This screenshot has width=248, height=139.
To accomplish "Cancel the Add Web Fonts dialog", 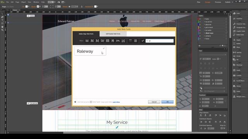I will [x=154, y=102].
